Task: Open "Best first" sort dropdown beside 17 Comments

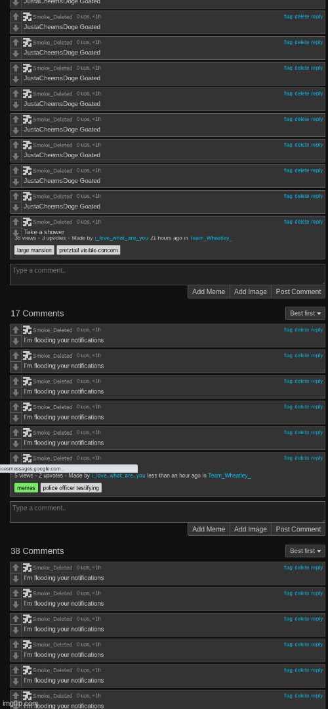Action: (x=305, y=313)
